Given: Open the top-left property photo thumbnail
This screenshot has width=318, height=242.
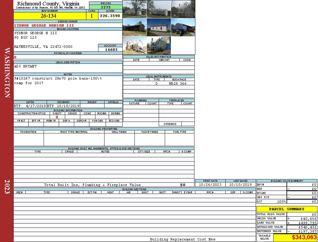Looking at the screenshot, I should pos(134,9).
